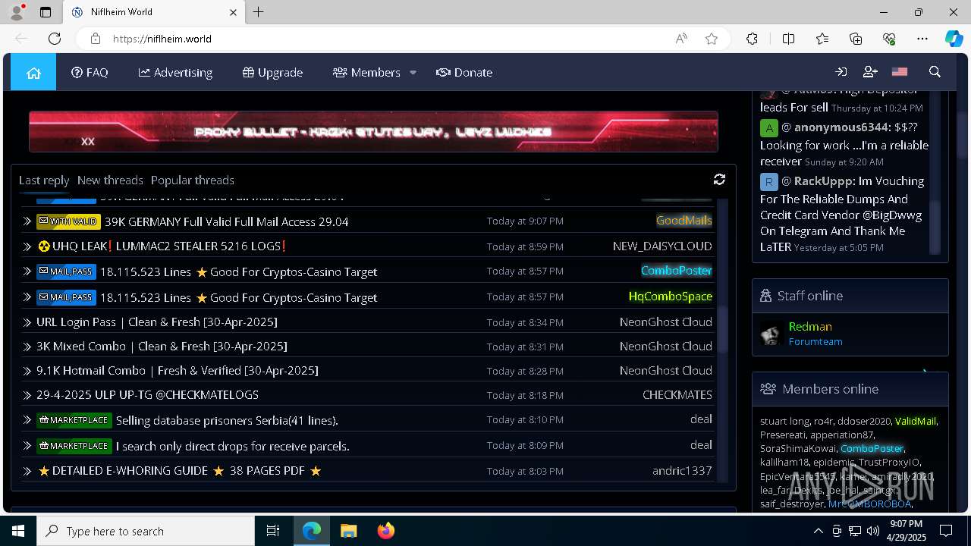The image size is (971, 546).
Task: Open the 3K Mixed Combo thread
Action: (162, 346)
